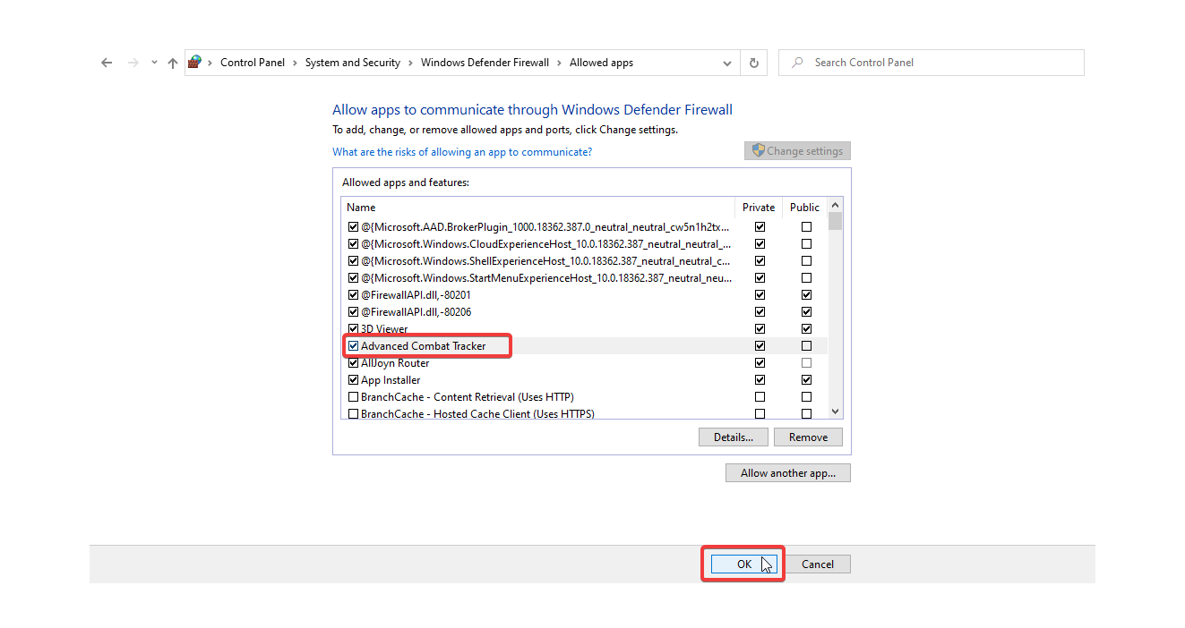Select @FirewallAPI.dll,-80206 row text
The image size is (1185, 628).
tap(416, 312)
